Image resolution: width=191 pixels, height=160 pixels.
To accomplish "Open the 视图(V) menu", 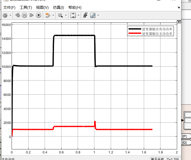I will [x=42, y=8].
